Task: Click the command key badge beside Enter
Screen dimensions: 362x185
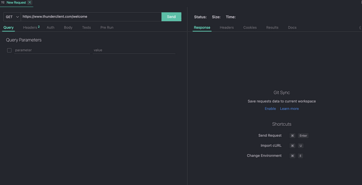Action: [x=292, y=136]
